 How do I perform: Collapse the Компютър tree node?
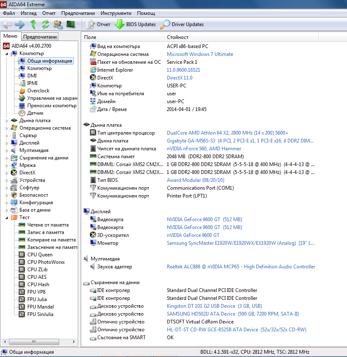pyautogui.click(x=7, y=54)
